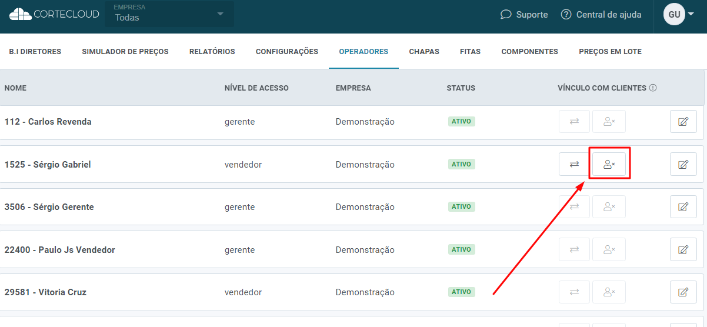Open the Empresa dropdown showing Todas

[169, 14]
